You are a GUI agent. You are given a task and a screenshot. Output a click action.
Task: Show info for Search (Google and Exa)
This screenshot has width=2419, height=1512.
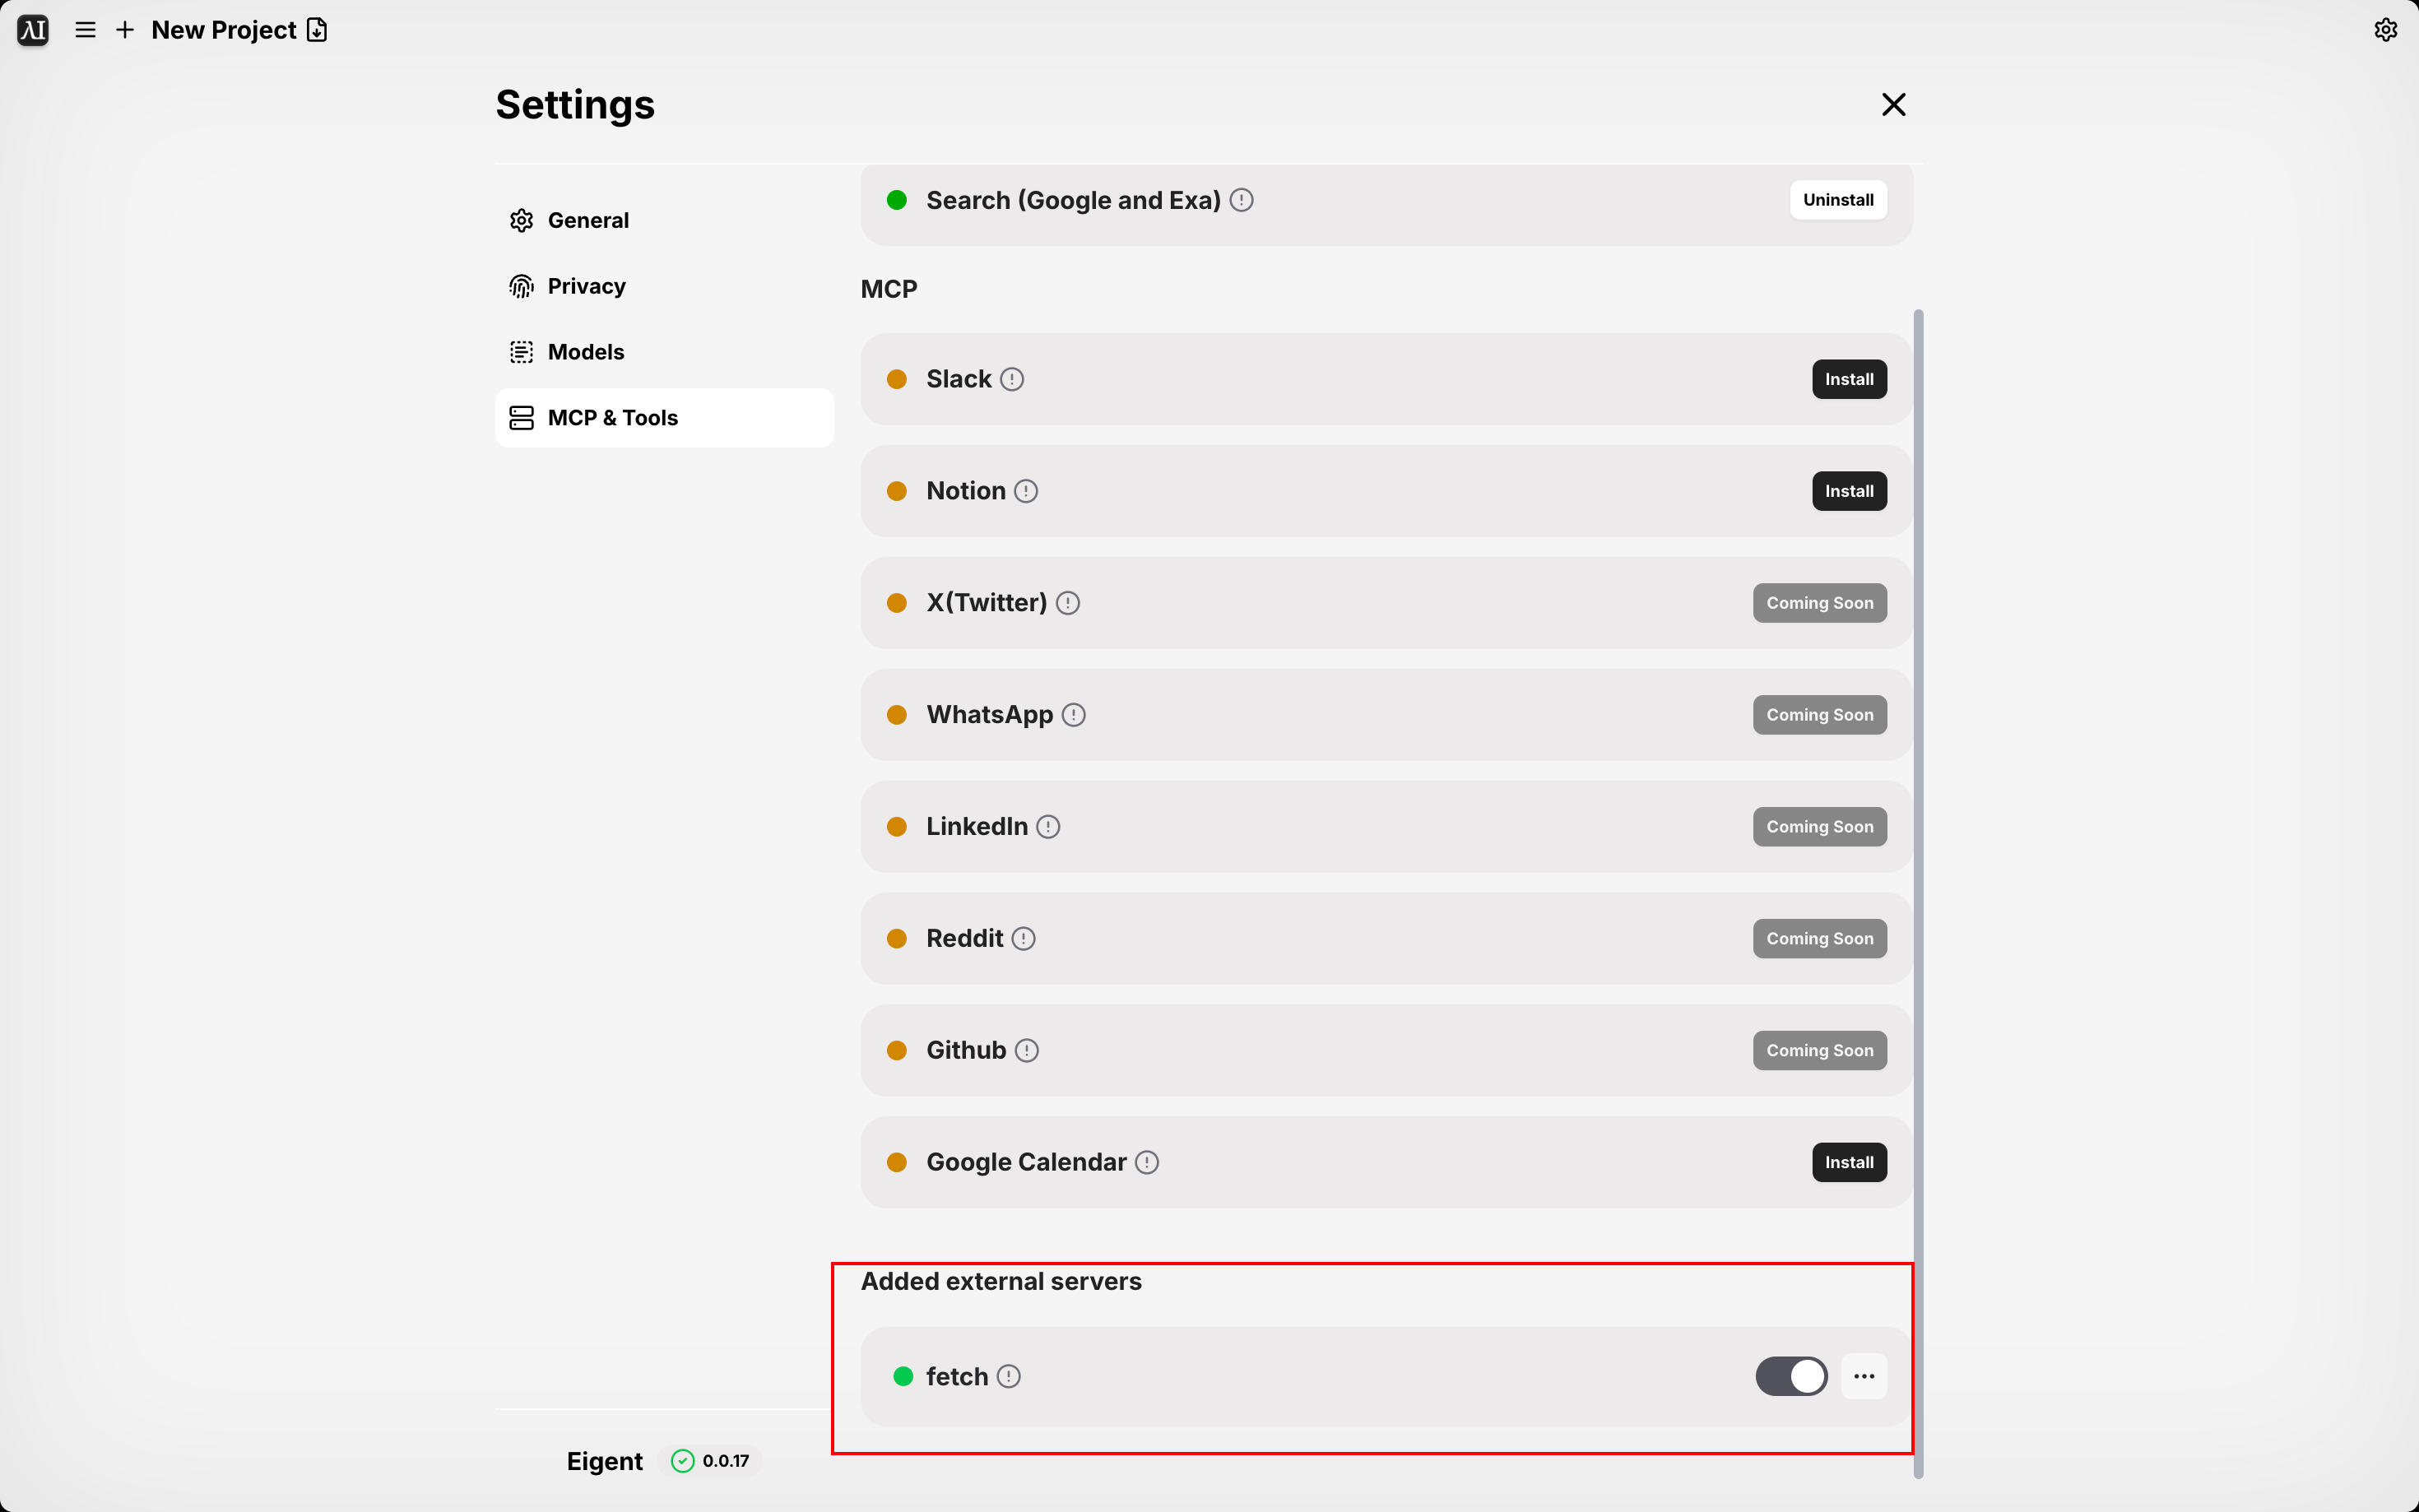click(x=1241, y=200)
